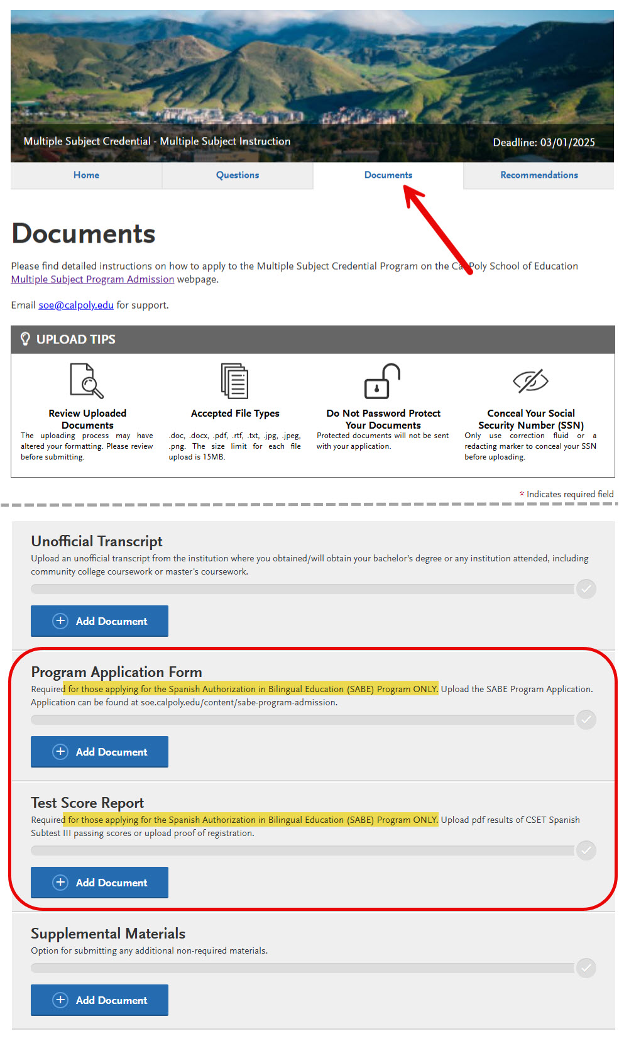
Task: Add Document under Unofficial Transcript
Action: pos(99,621)
